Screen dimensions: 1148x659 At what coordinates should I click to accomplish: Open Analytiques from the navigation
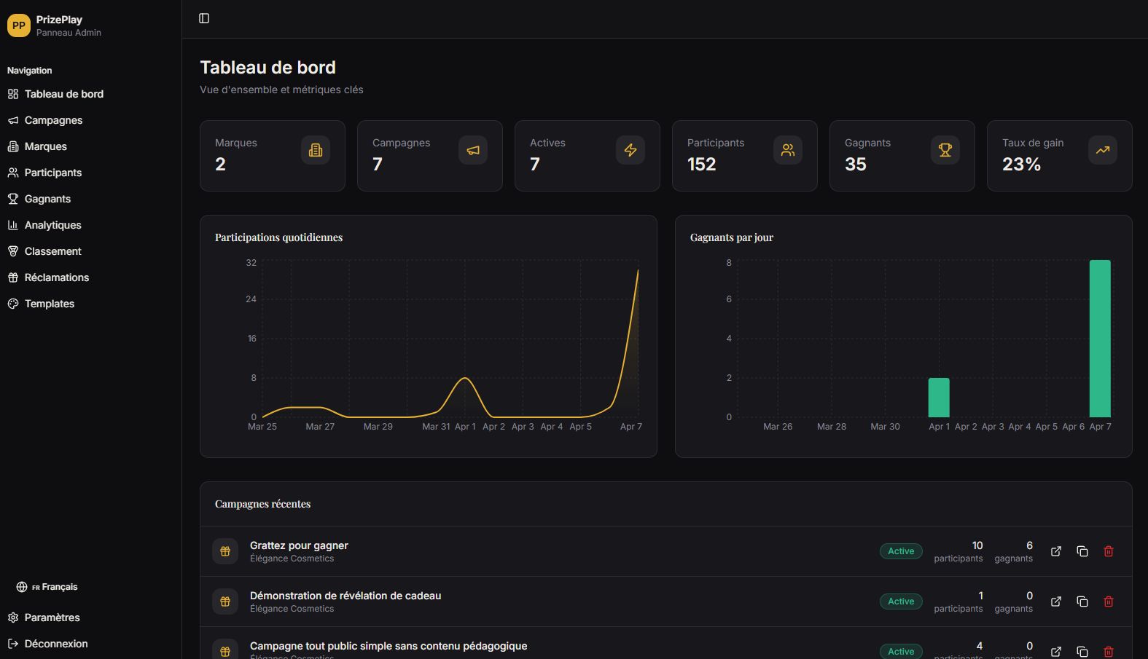52,225
